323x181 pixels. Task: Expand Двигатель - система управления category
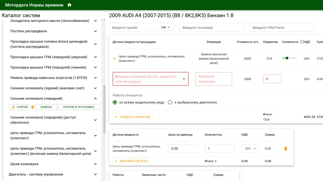click(95, 174)
